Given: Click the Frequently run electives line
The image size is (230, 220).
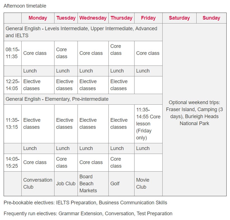Looking at the screenshot, I should tap(88, 214).
